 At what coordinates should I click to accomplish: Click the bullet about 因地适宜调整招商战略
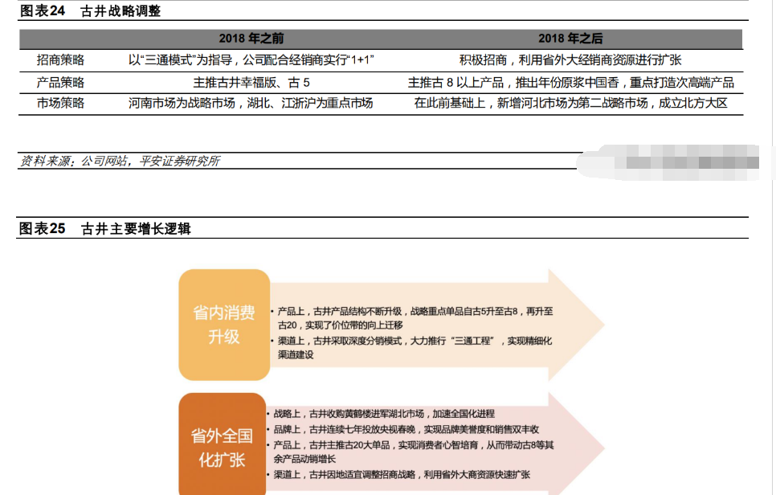tap(398, 475)
